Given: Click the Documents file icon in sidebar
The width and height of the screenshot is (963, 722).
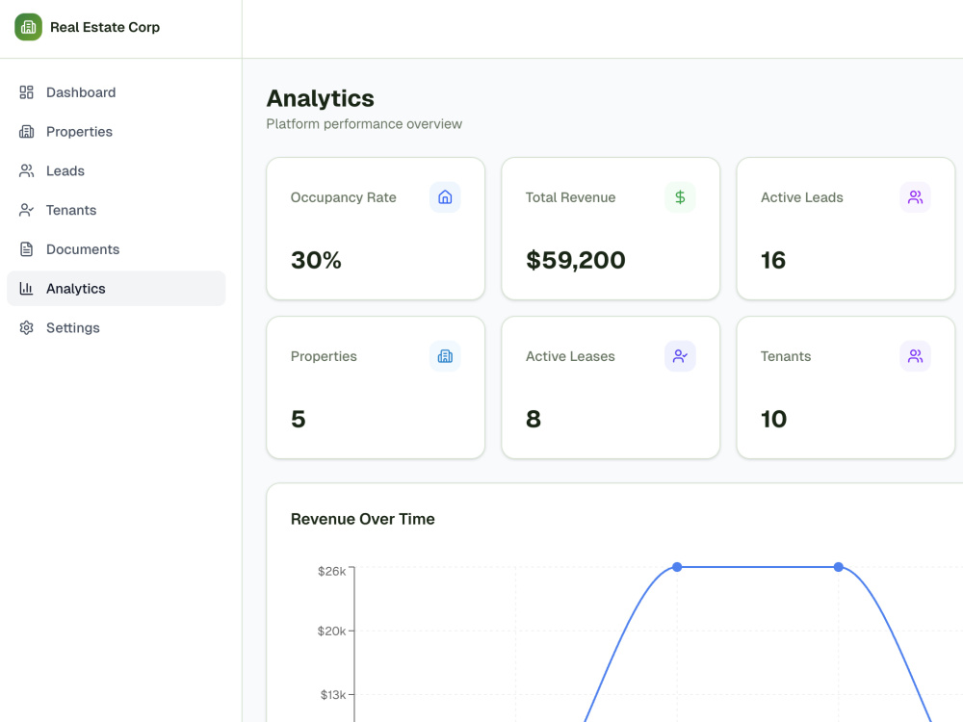Looking at the screenshot, I should [x=26, y=249].
